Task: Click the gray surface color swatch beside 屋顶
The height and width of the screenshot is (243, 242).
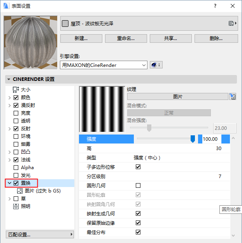Action: point(65,24)
